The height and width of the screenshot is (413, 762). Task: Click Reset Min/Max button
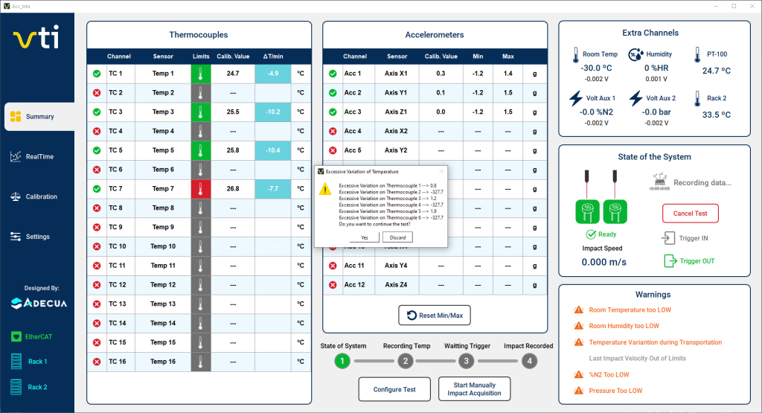[434, 316]
